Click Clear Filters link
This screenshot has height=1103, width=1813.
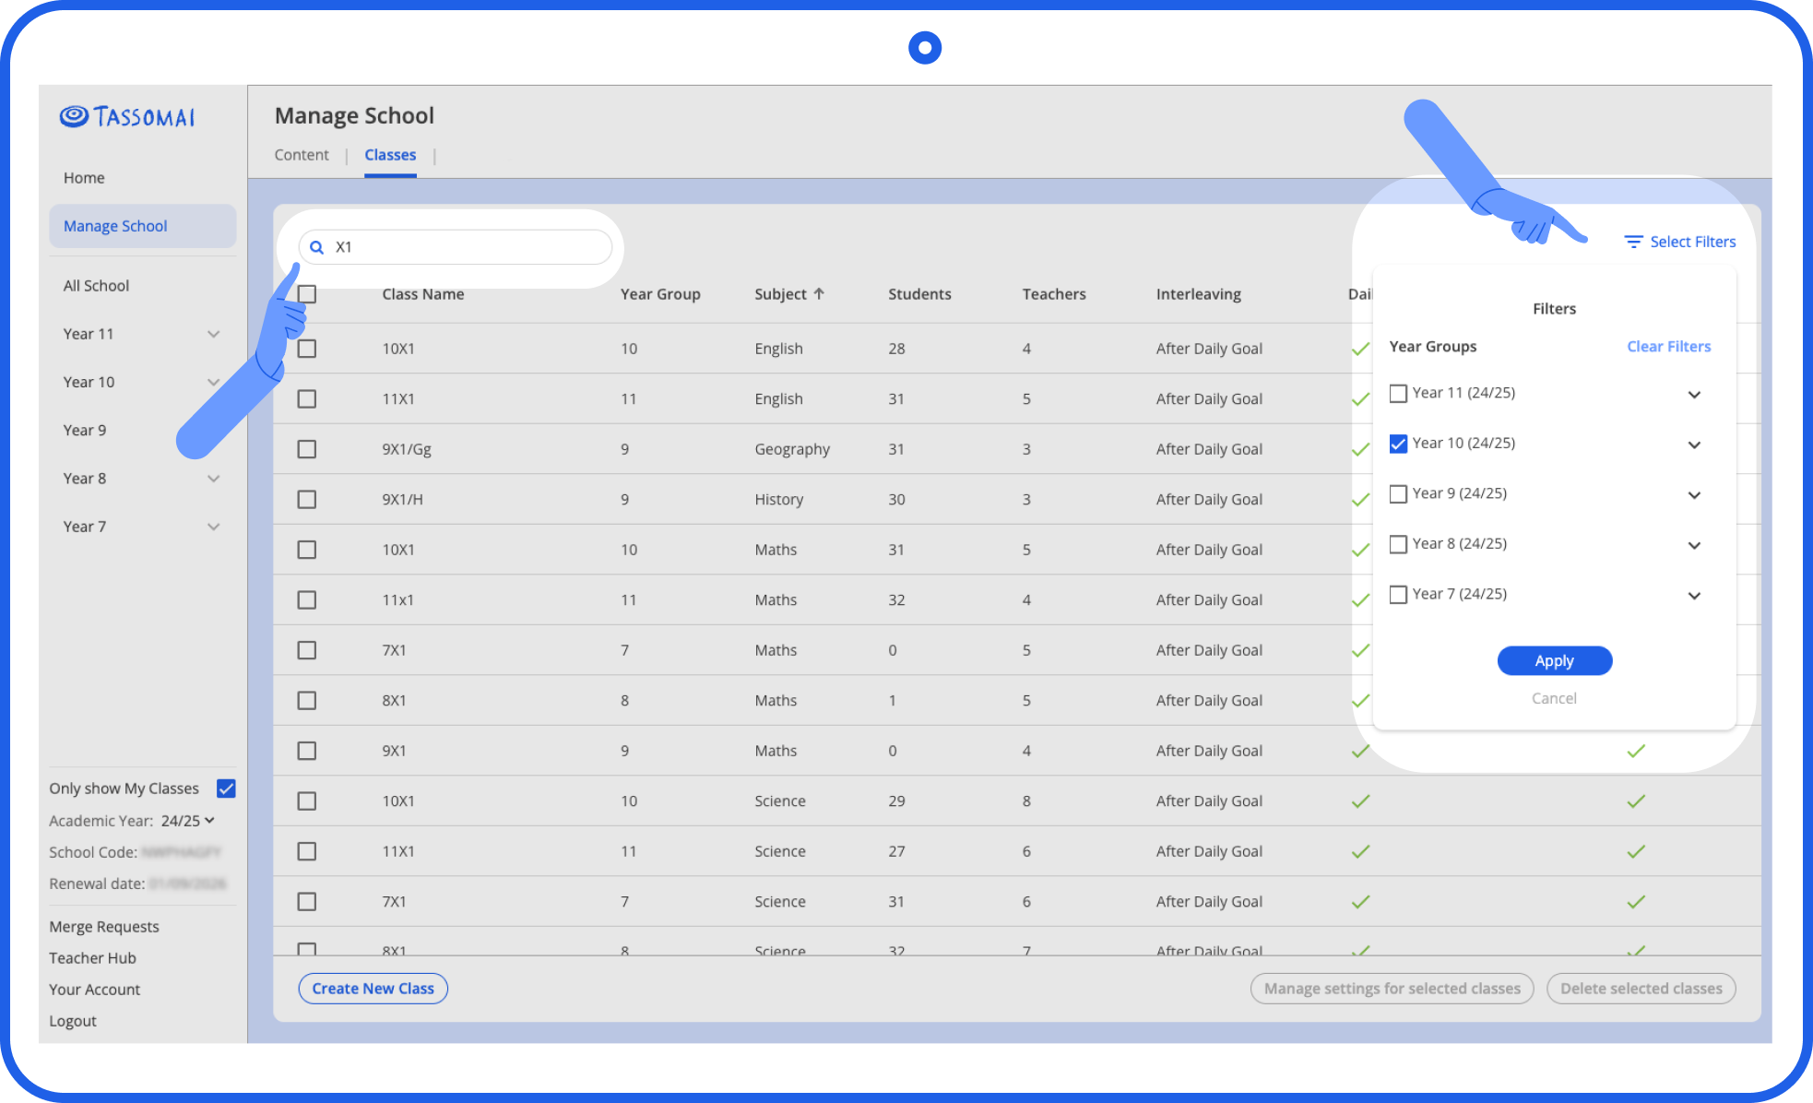coord(1668,347)
